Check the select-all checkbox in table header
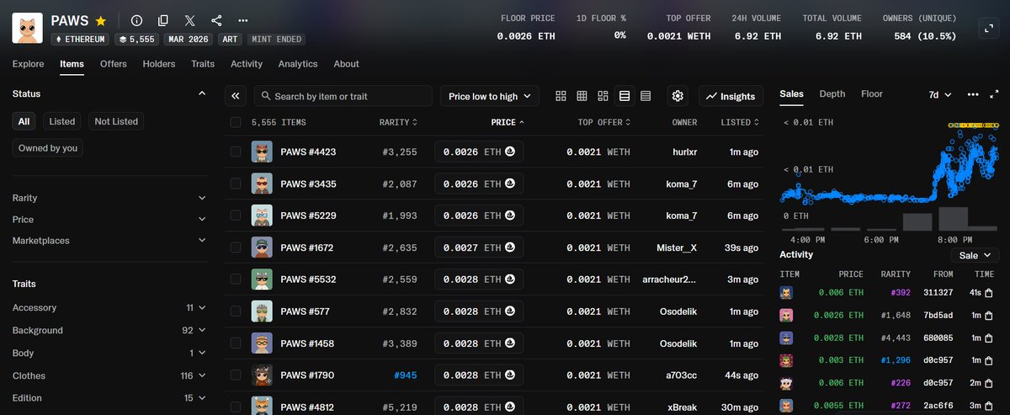Image resolution: width=1010 pixels, height=415 pixels. (x=236, y=123)
